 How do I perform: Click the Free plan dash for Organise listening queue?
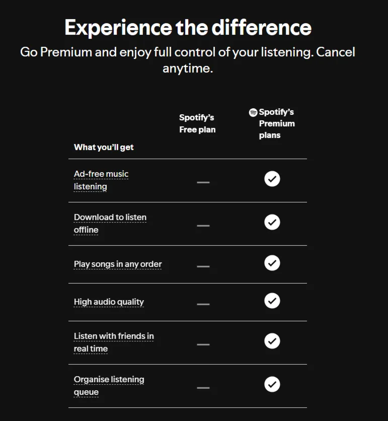pos(203,388)
